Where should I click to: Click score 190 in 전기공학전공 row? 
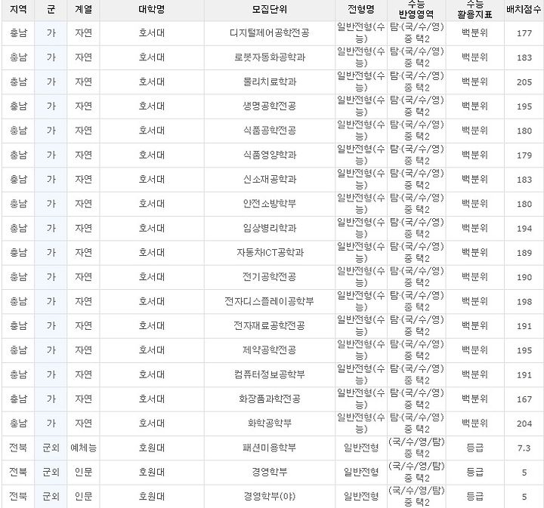[524, 277]
